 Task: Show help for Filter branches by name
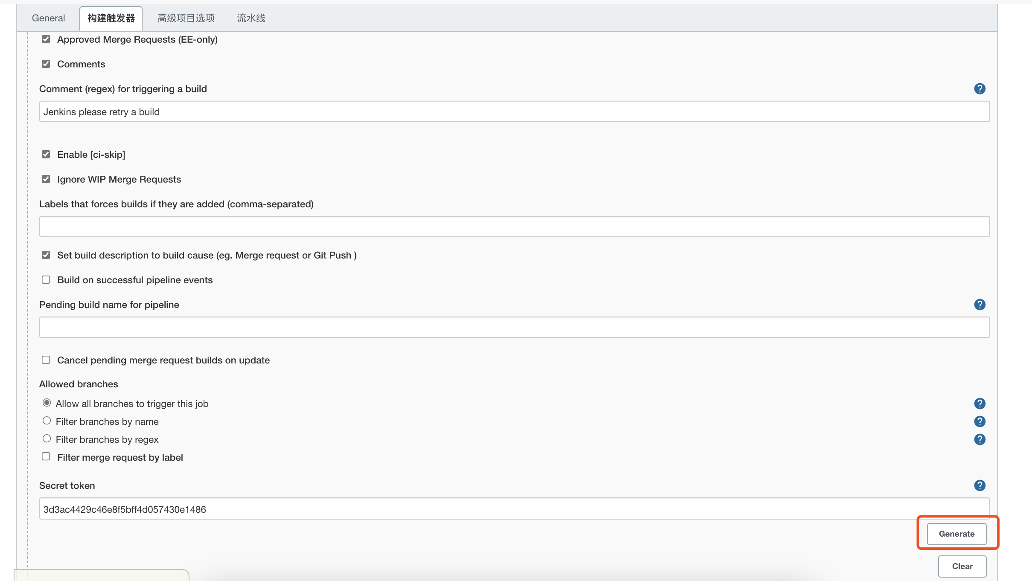[980, 421]
